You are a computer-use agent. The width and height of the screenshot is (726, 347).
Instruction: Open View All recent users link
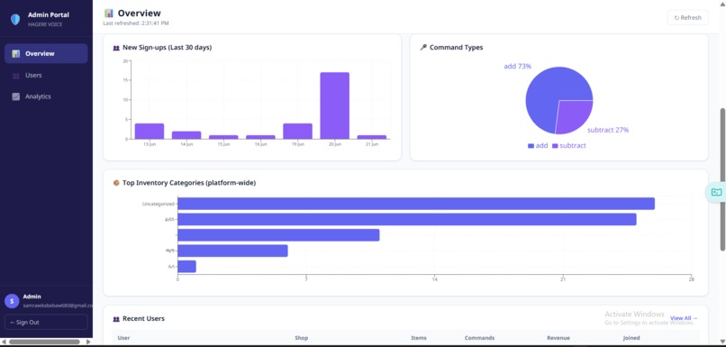click(x=684, y=318)
